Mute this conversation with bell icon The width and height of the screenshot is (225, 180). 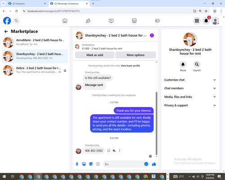point(183,64)
